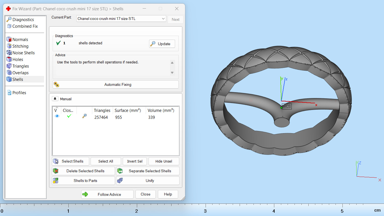The width and height of the screenshot is (384, 216).
Task: Click the Advice scroll down arrow
Action: 172,73
